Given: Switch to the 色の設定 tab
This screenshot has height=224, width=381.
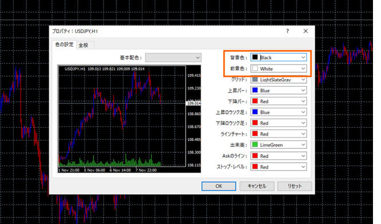Looking at the screenshot, I should (64, 45).
